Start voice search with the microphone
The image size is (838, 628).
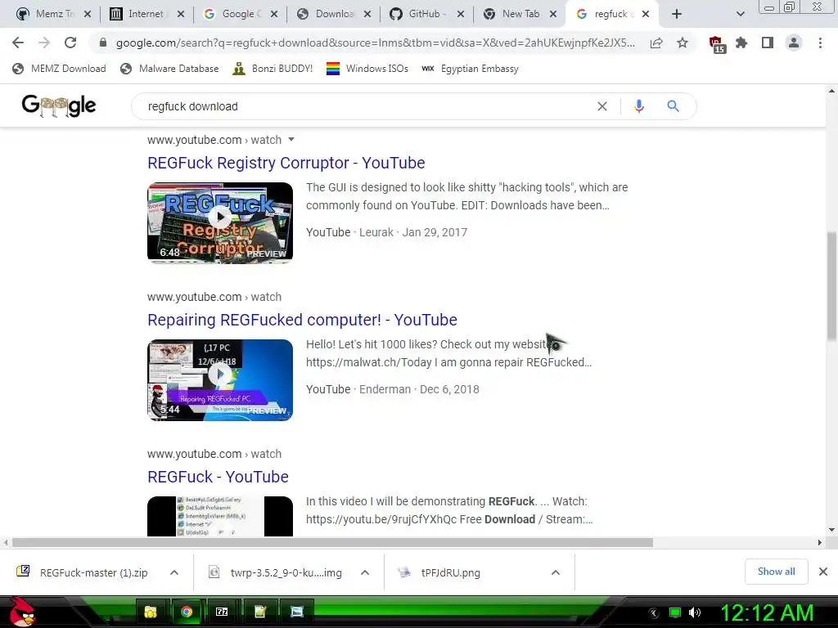point(638,106)
